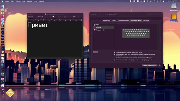
Task: Open Finder from the Dock
Action: click(x=3, y=7)
